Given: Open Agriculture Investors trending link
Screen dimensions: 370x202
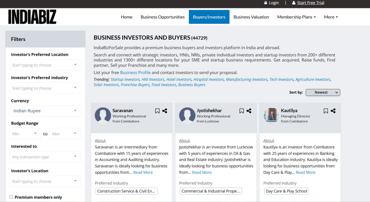Looking at the screenshot, I should [313, 80].
